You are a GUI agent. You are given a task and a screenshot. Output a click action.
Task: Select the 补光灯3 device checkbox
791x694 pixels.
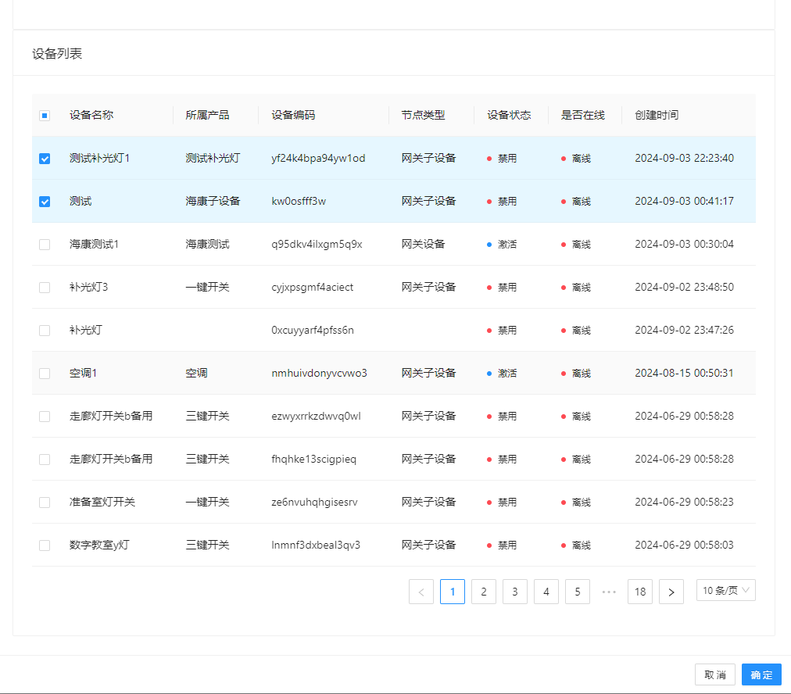coord(45,288)
